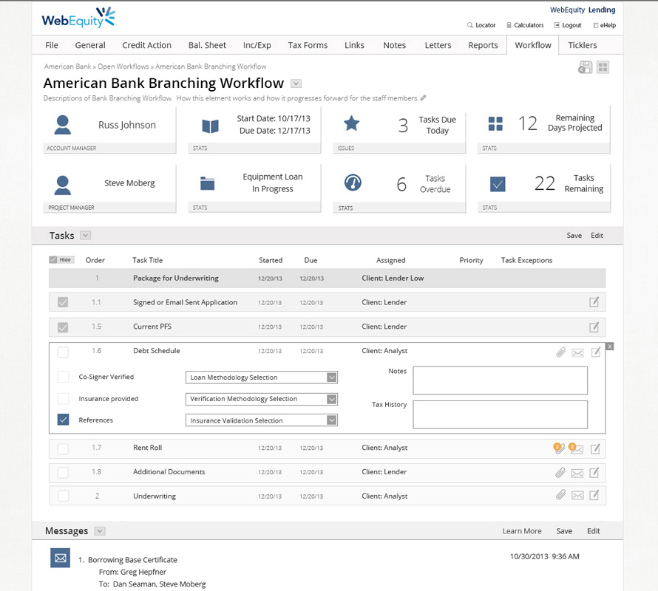Open the Loan Methodology Selection dropdown
Viewport: 658px width, 591px height.
[331, 378]
